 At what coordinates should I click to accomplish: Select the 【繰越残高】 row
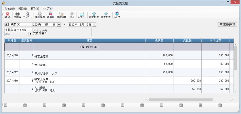(x=119, y=47)
